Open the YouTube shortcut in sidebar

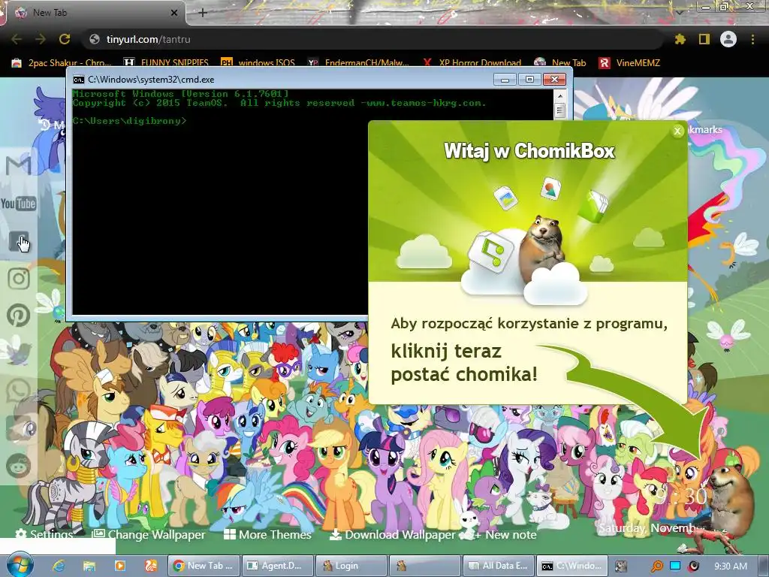coord(19,204)
